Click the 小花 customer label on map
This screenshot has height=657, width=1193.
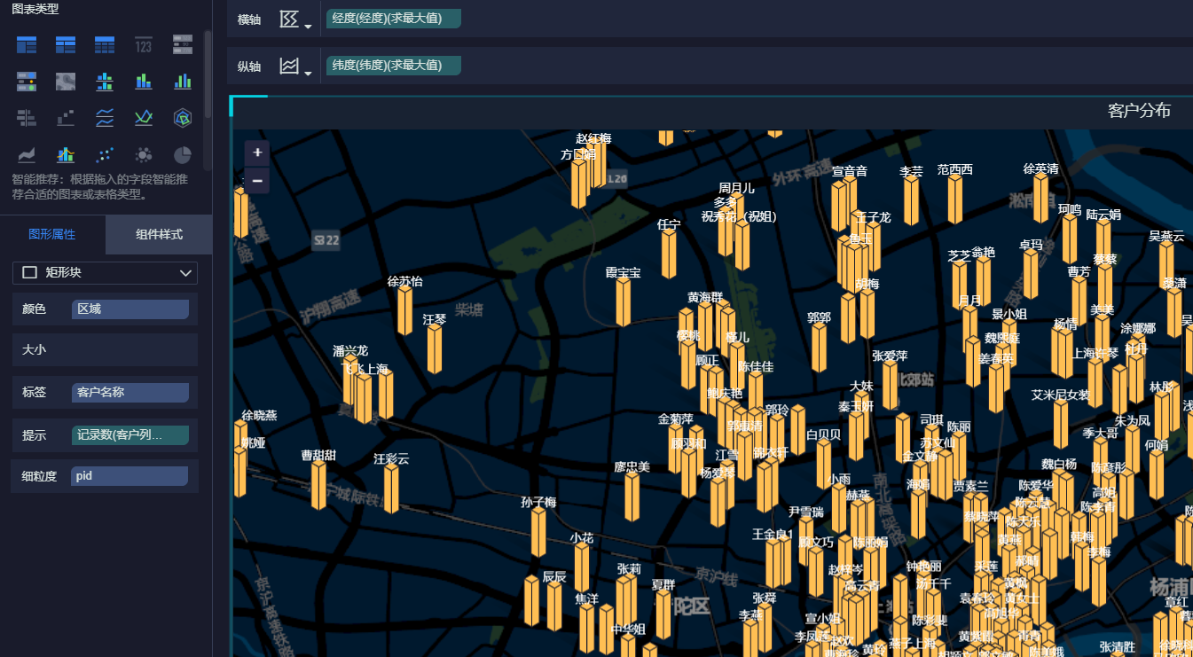point(582,537)
